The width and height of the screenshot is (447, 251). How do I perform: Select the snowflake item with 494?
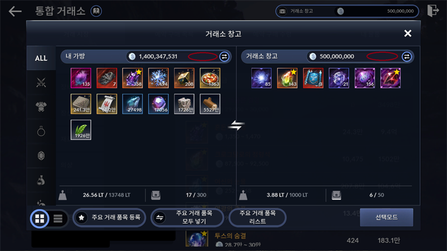pyautogui.click(x=159, y=78)
